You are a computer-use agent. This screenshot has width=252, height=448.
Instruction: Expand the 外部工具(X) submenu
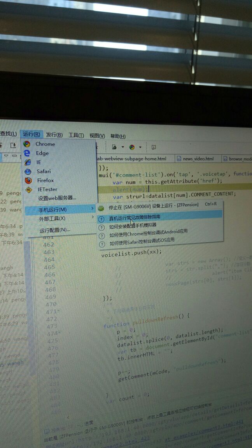tap(52, 219)
